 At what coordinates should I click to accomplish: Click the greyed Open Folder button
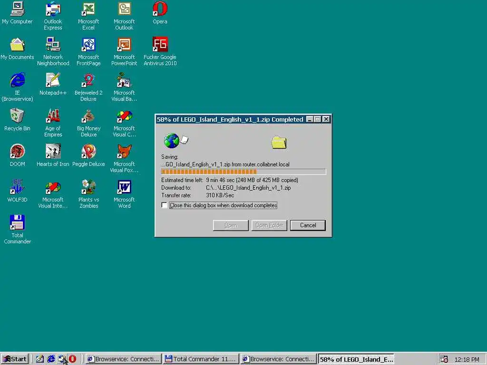tap(269, 225)
